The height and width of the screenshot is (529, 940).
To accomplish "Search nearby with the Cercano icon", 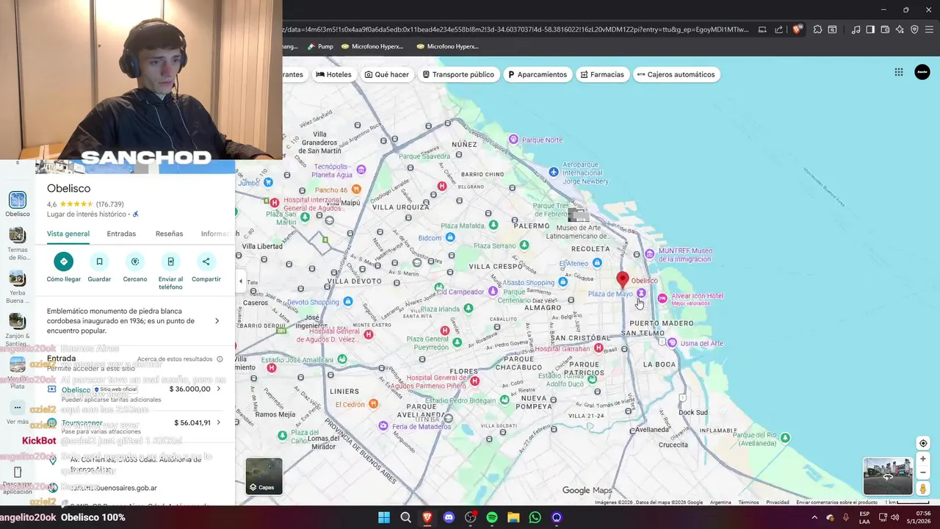I will 134,262.
